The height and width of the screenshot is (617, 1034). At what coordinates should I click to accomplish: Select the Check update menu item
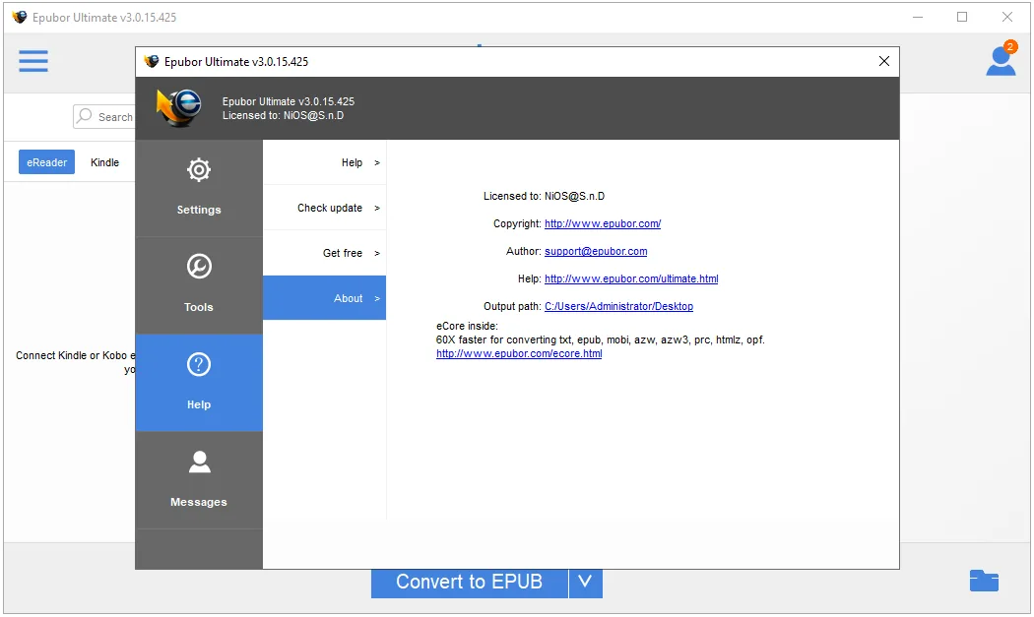point(324,208)
